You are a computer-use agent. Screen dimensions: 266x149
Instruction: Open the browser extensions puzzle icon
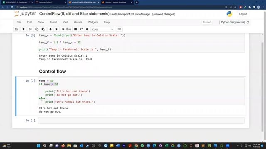click(x=249, y=7)
